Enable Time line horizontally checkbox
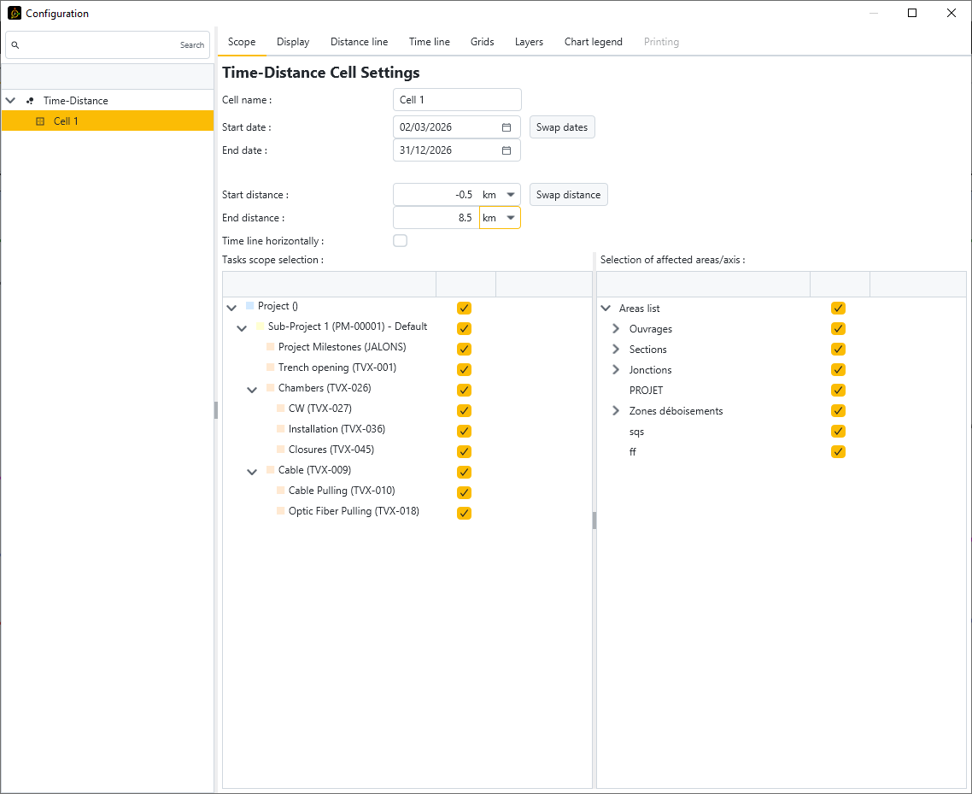This screenshot has height=794, width=972. coord(400,241)
